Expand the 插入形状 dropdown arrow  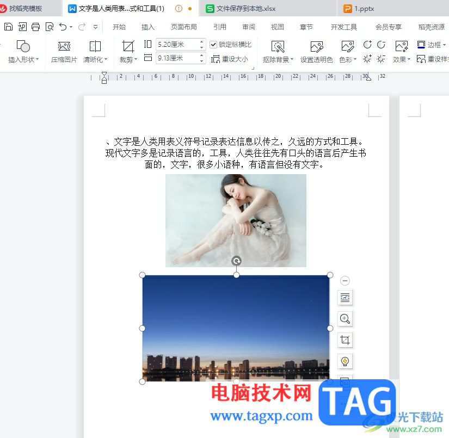(37, 59)
